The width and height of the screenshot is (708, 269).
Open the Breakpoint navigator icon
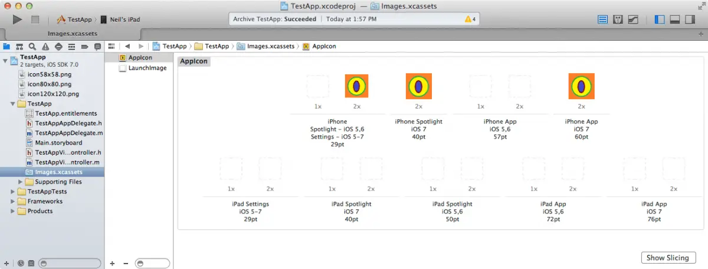click(84, 46)
